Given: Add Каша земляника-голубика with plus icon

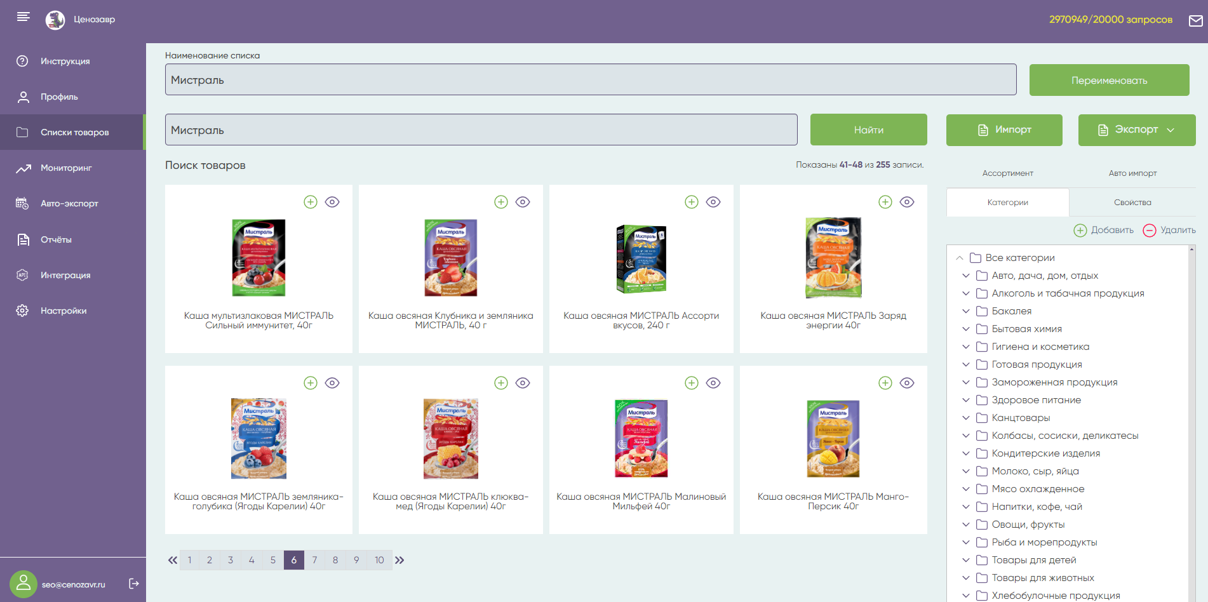Looking at the screenshot, I should pos(311,383).
